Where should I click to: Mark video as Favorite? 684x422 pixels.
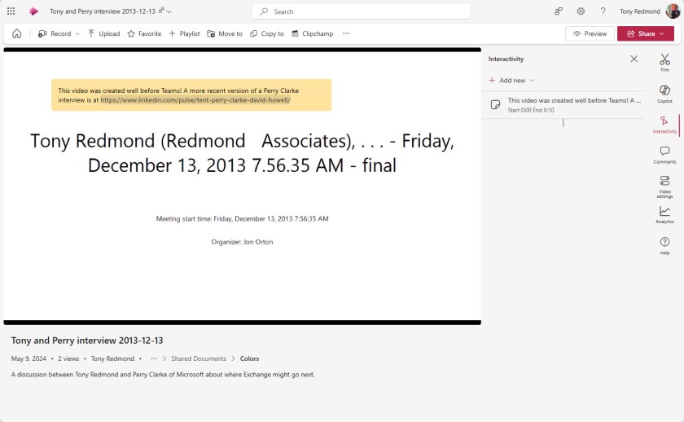(144, 33)
